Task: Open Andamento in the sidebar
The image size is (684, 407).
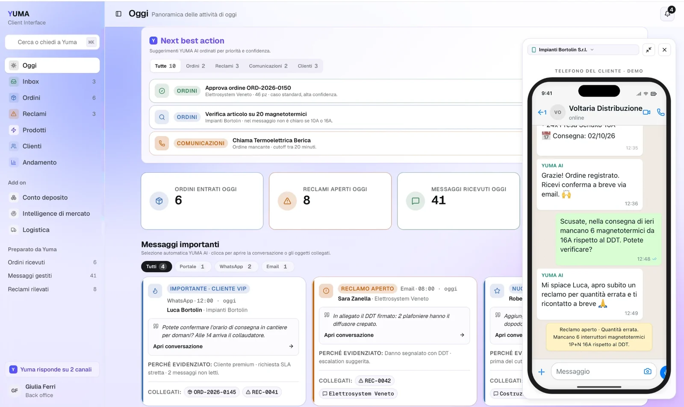Action: pos(52,162)
